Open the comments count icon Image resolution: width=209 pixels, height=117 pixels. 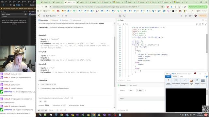[x=51, y=110]
